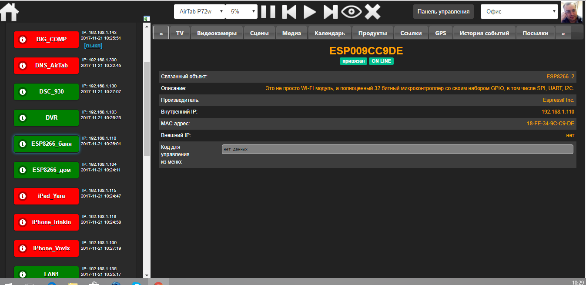Click the IP 192.168.1.104 text

click(x=99, y=164)
